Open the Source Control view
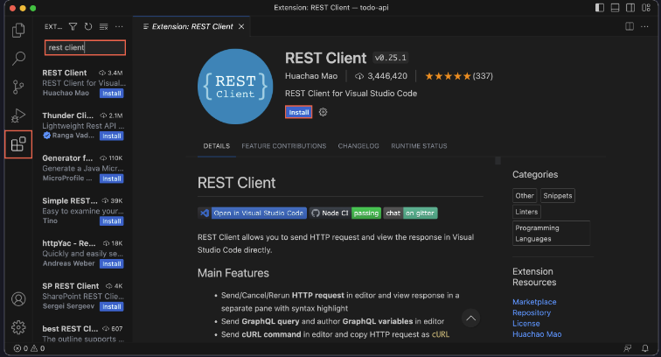 [x=18, y=87]
